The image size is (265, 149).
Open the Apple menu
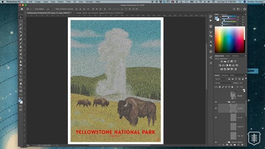tap(2, 2)
